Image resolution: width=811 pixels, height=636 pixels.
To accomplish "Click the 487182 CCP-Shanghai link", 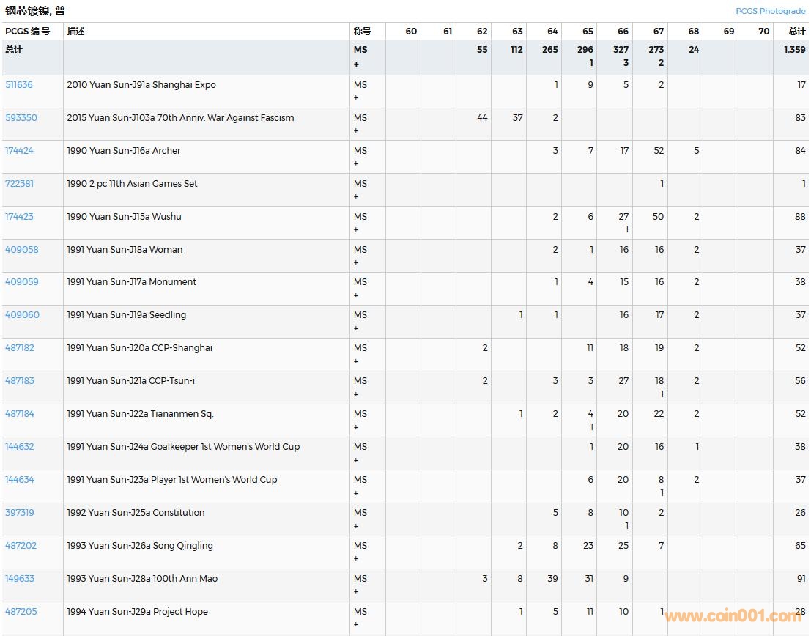I will coord(19,348).
